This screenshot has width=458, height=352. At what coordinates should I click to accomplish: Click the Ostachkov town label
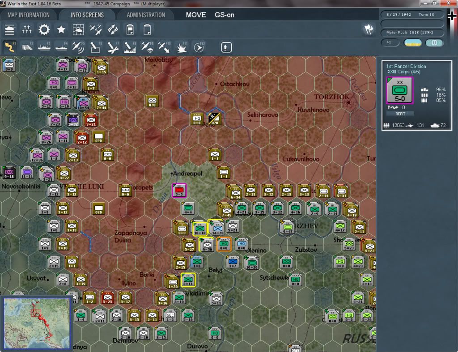(234, 84)
